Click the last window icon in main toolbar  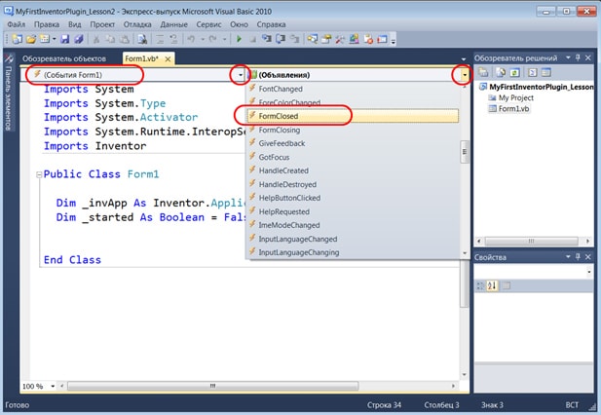tap(382, 39)
